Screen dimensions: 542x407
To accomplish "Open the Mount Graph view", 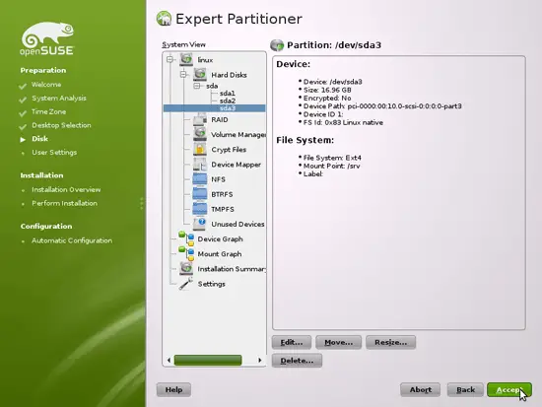I will [x=220, y=254].
